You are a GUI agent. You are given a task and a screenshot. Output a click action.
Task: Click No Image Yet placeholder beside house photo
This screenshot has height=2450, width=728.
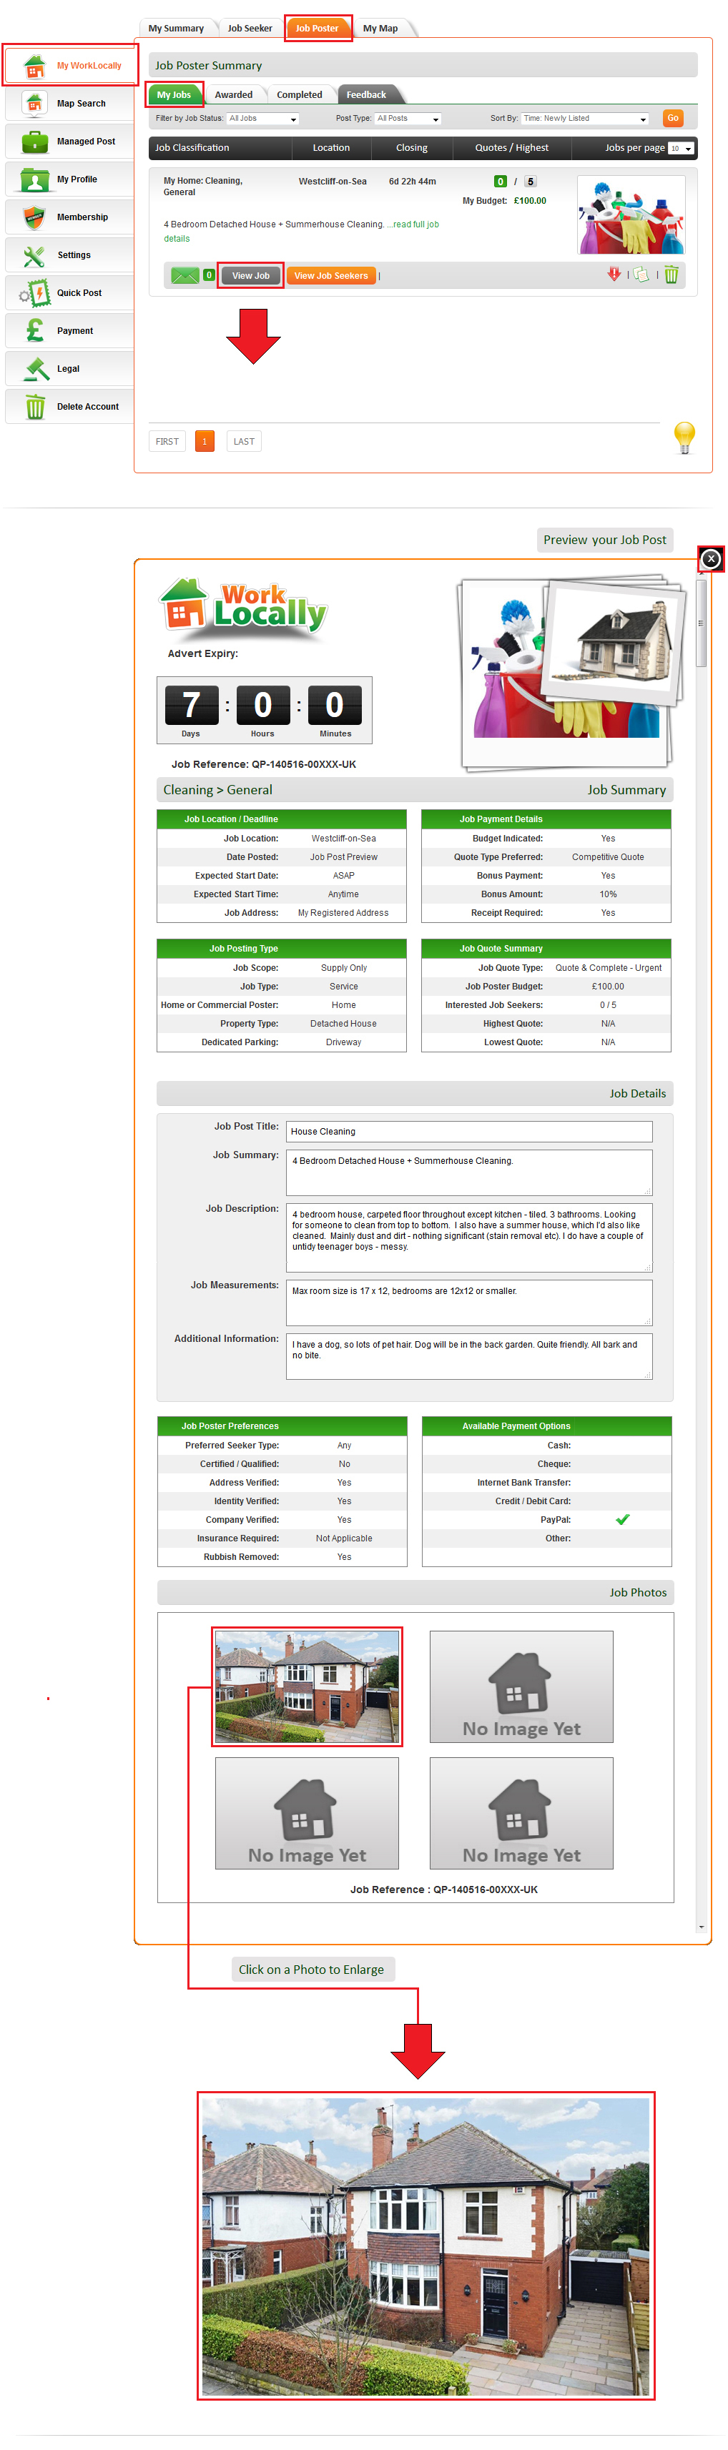(x=521, y=1686)
